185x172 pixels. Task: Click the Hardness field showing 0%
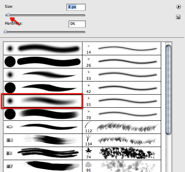click(x=77, y=24)
